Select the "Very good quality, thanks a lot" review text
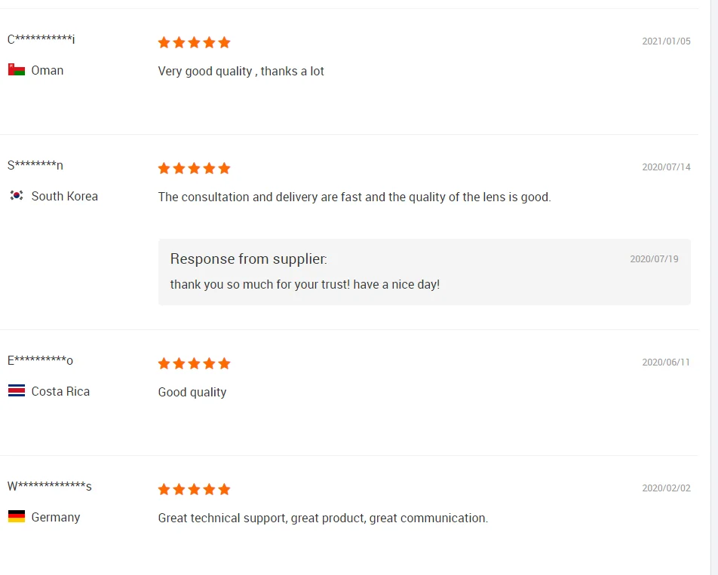Screen dimensions: 718x575 click(x=241, y=71)
